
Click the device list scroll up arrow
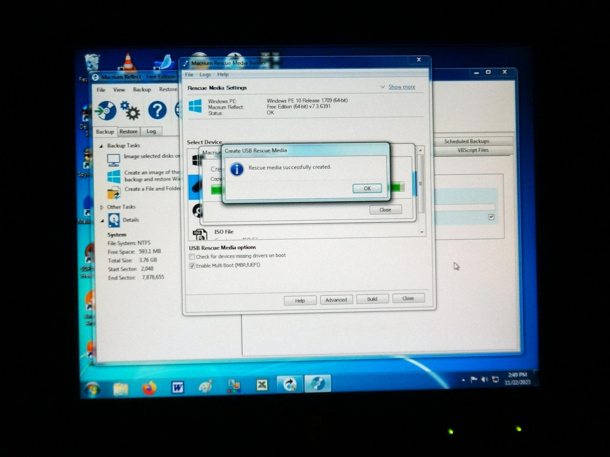[420, 150]
